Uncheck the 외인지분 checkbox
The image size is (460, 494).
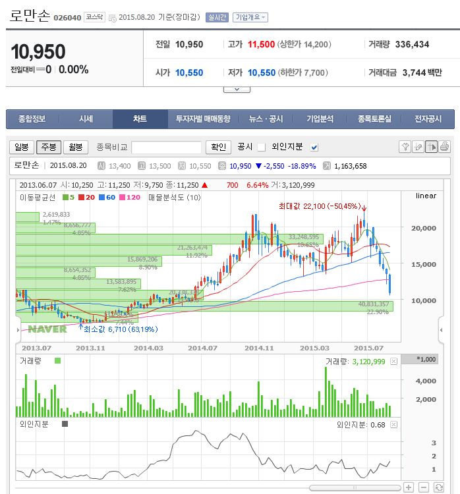tap(314, 147)
